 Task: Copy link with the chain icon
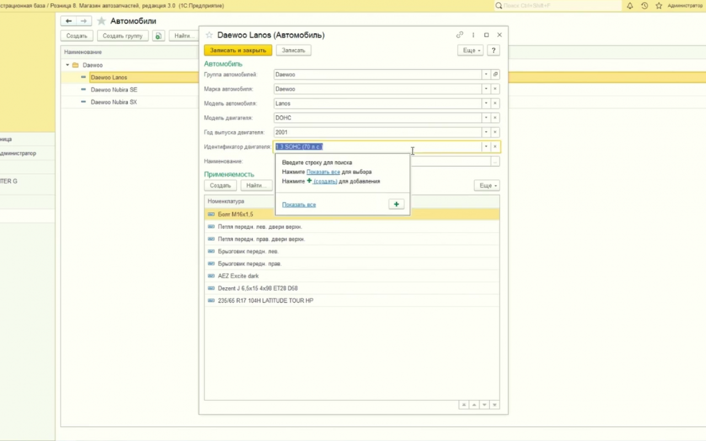pyautogui.click(x=460, y=35)
